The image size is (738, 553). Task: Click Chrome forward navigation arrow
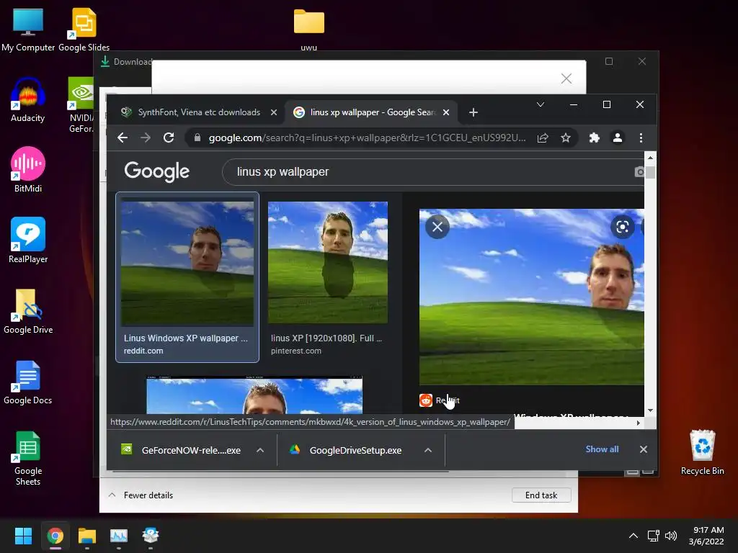(x=146, y=138)
